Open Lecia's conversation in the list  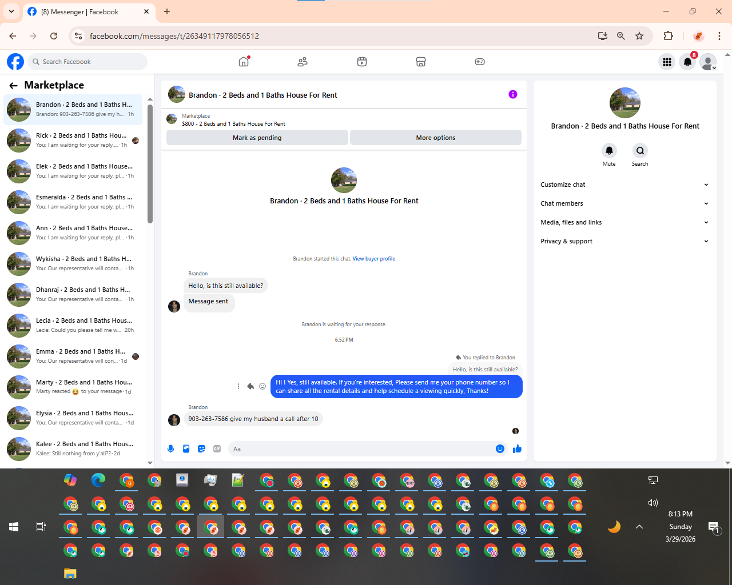[x=73, y=326]
